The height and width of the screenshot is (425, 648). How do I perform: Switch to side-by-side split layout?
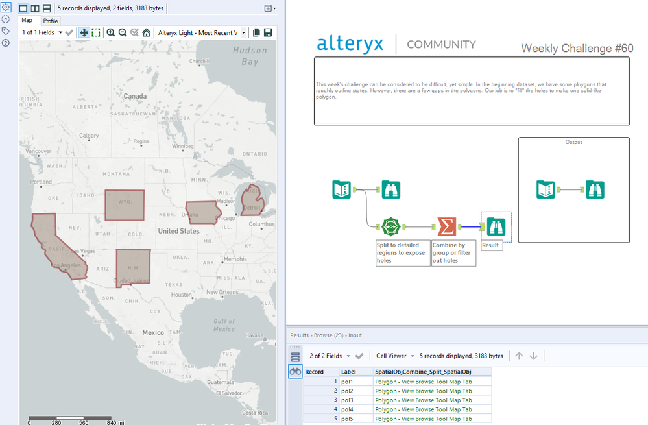(35, 8)
